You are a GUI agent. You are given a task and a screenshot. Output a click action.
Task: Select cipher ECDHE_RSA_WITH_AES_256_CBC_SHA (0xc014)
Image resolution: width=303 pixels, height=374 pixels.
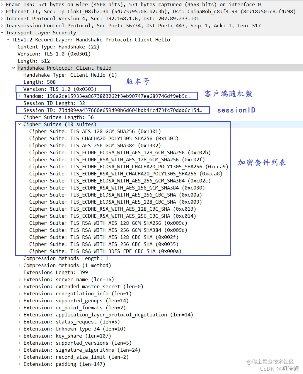[113, 216]
